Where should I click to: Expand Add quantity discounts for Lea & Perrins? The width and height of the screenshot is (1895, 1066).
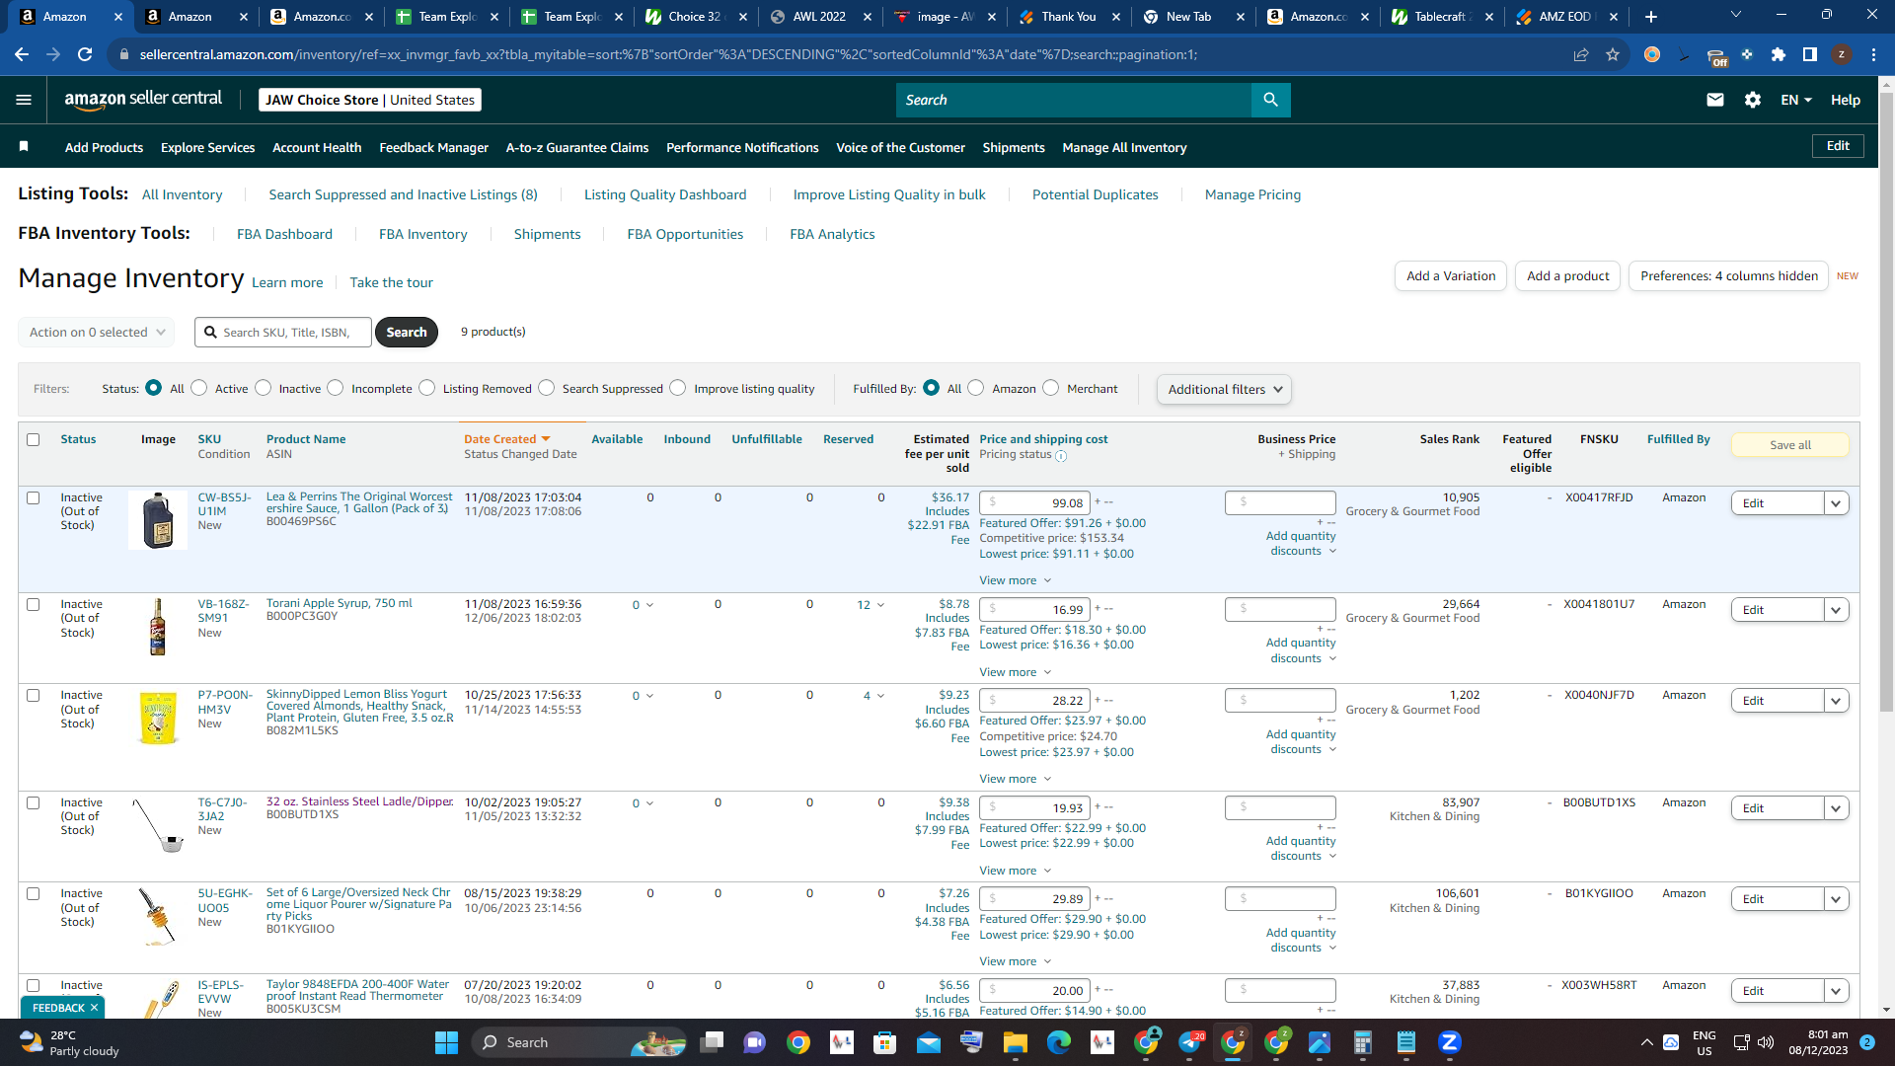[1301, 544]
